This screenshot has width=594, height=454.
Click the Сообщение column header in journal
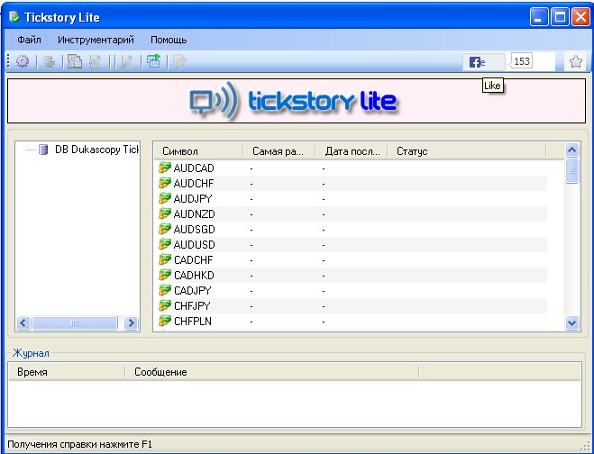271,372
